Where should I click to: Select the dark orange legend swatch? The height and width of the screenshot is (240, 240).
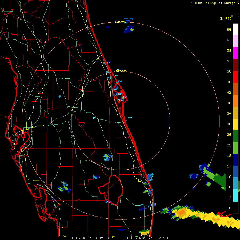point(235,89)
